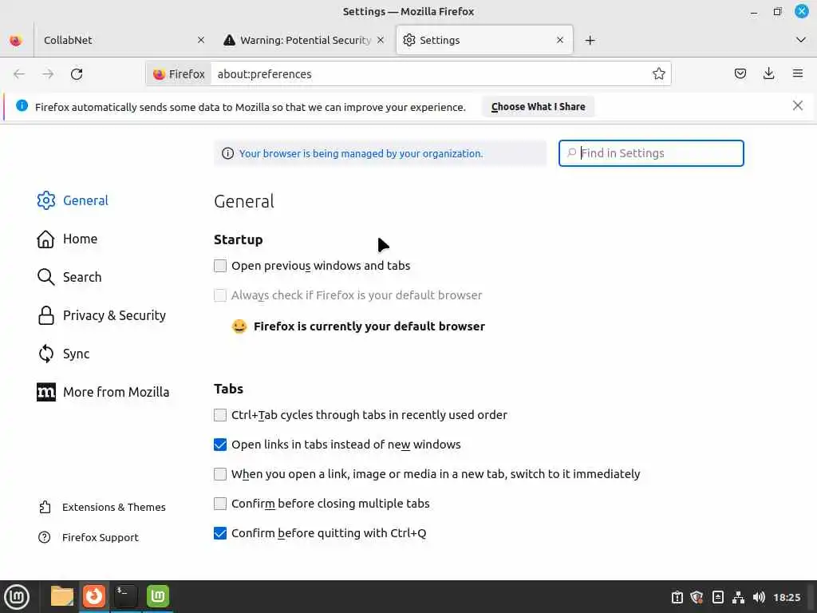The height and width of the screenshot is (613, 817).
Task: Click the tray notes icon beside shield
Action: (x=717, y=597)
